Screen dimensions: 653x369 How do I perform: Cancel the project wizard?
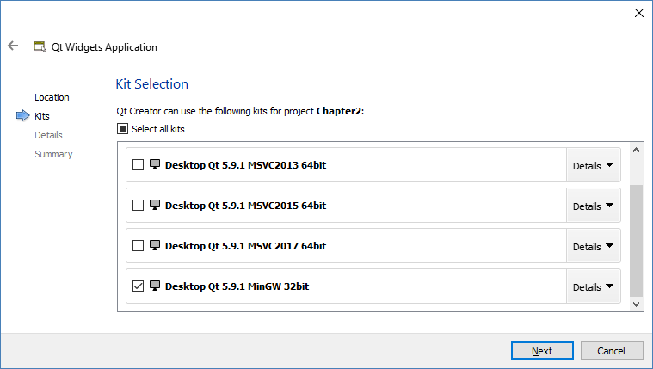(612, 351)
